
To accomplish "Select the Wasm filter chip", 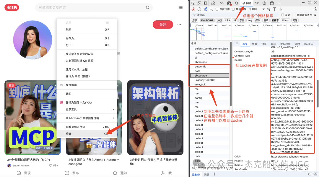I will (x=285, y=20).
